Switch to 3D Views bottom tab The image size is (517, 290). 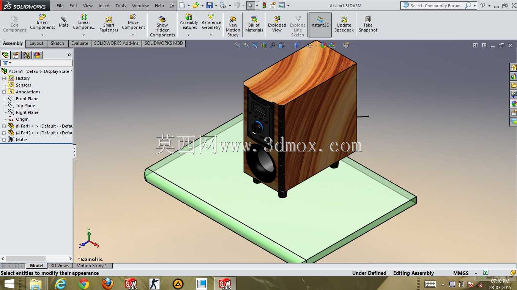pos(60,266)
